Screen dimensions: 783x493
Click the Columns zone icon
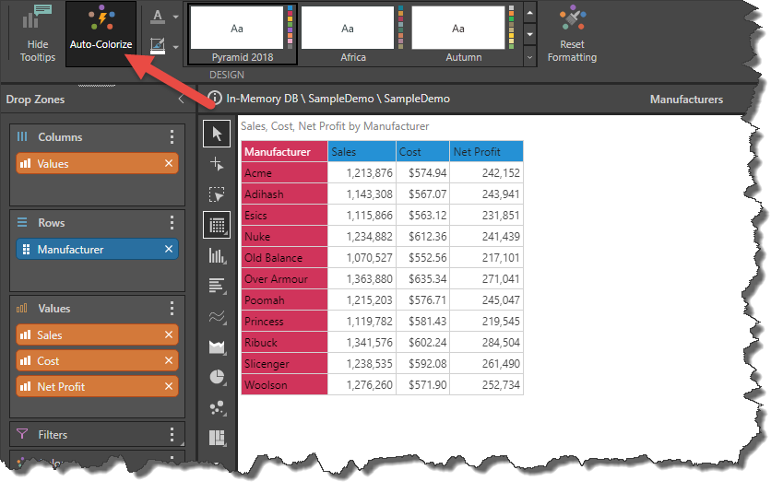point(22,136)
